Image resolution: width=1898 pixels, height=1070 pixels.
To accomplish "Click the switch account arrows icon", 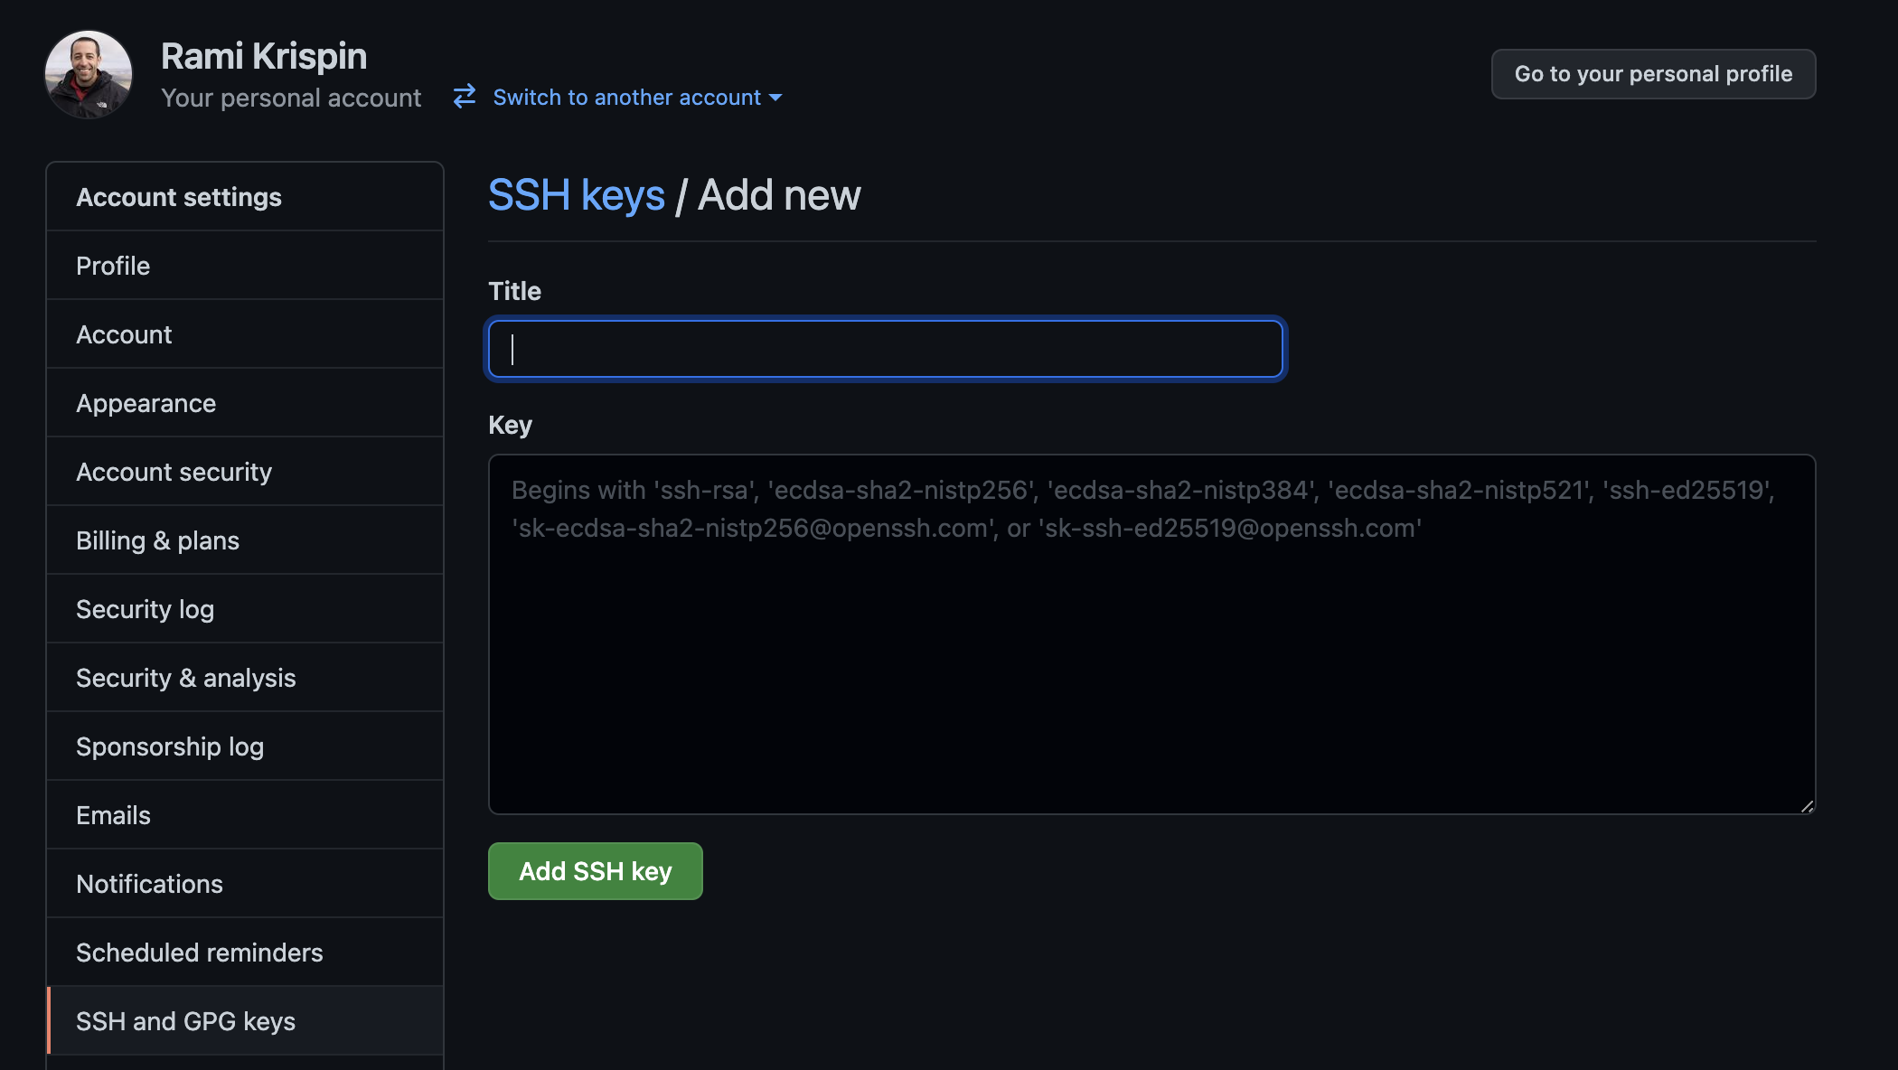I will pyautogui.click(x=464, y=97).
